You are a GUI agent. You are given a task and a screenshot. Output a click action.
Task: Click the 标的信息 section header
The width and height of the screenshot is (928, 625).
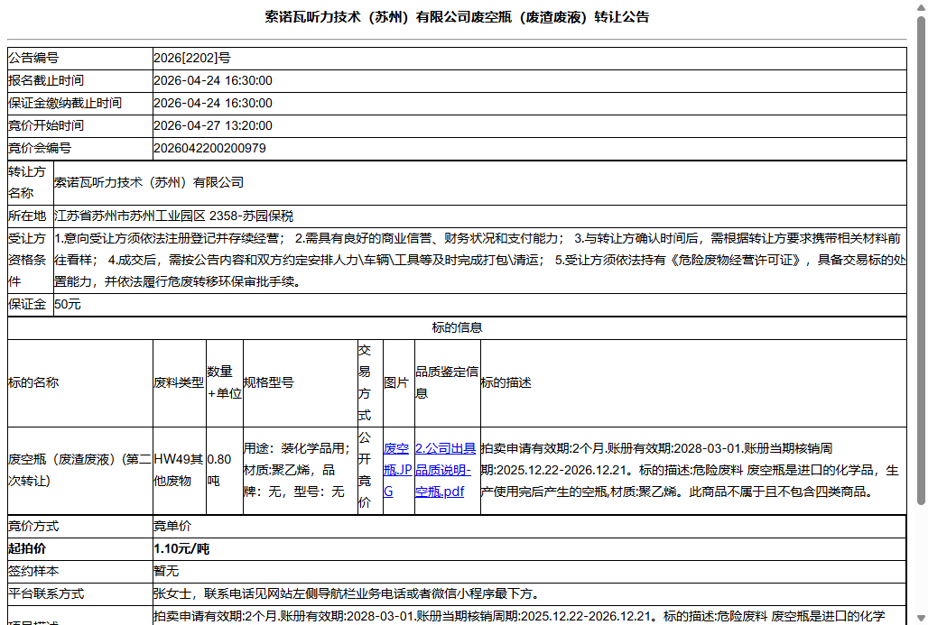[x=457, y=327]
